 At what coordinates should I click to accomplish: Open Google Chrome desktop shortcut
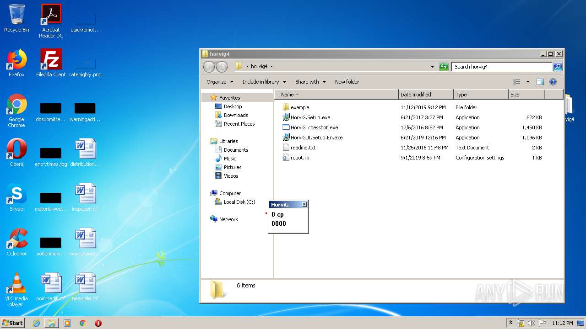(x=16, y=111)
